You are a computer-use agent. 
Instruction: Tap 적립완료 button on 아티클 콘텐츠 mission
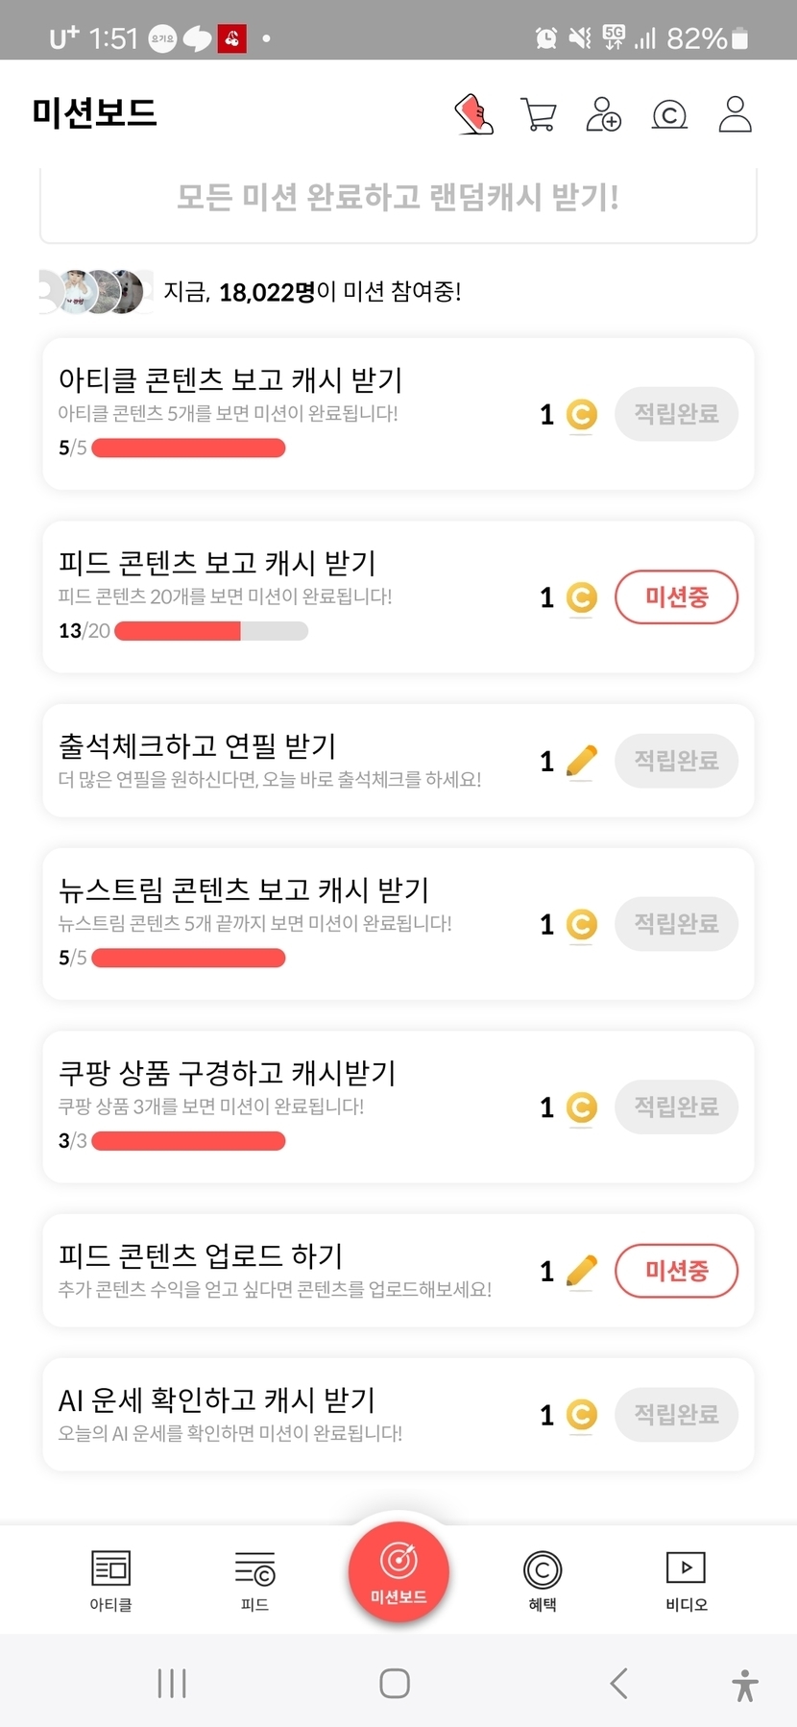pos(676,414)
